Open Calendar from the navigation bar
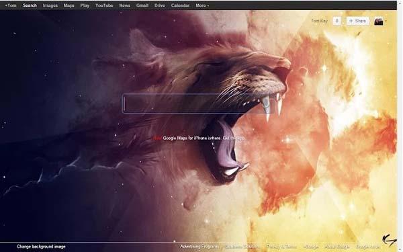The image size is (403, 252). (x=180, y=5)
